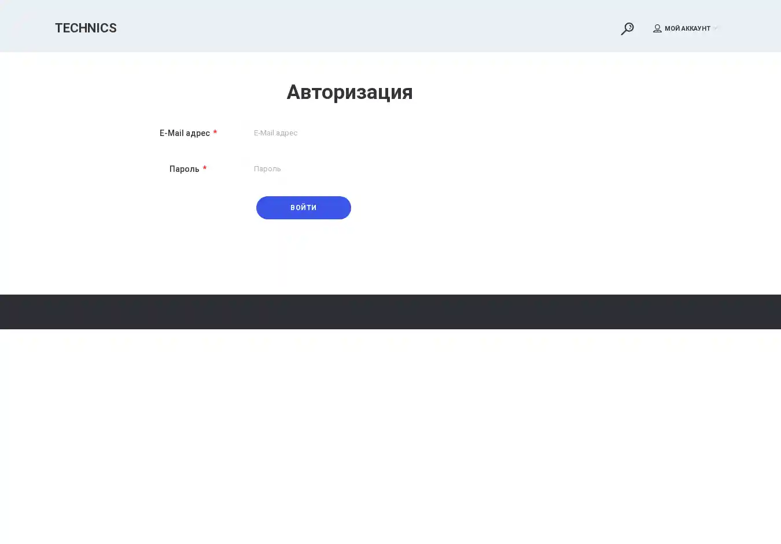Click the dark footer bar

[x=390, y=312]
